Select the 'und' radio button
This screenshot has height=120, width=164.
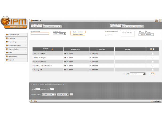tap(140, 32)
